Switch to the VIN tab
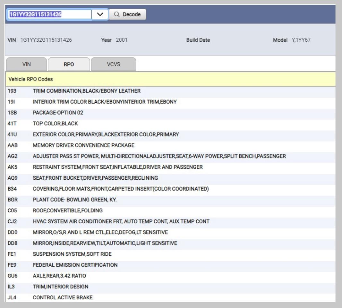The height and width of the screenshot is (308, 342). 27,64
